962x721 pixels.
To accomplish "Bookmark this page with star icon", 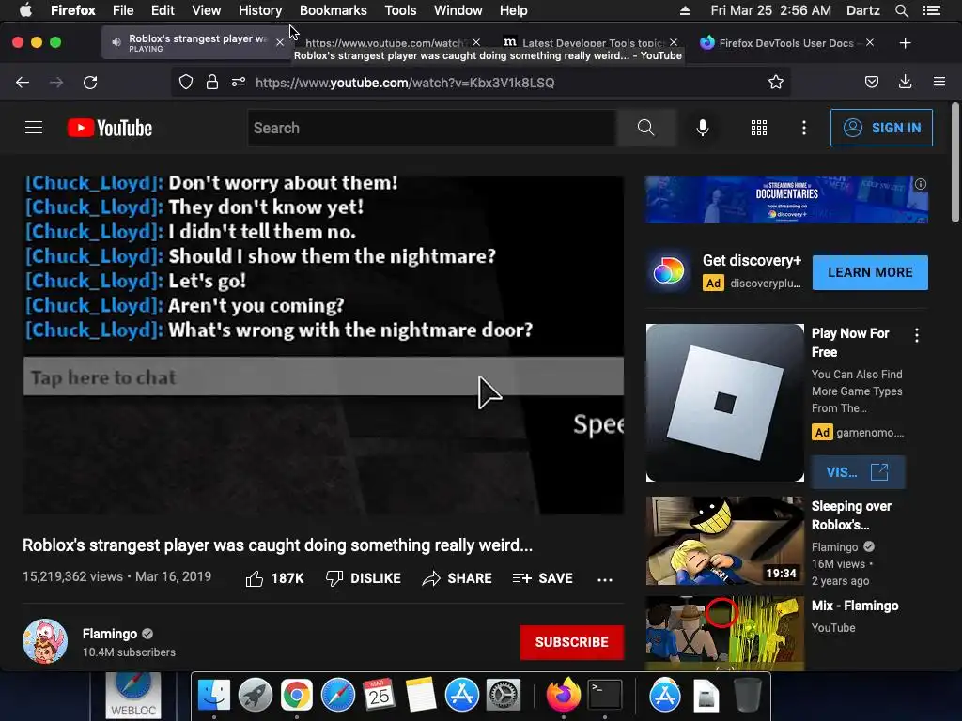I will 775,83.
